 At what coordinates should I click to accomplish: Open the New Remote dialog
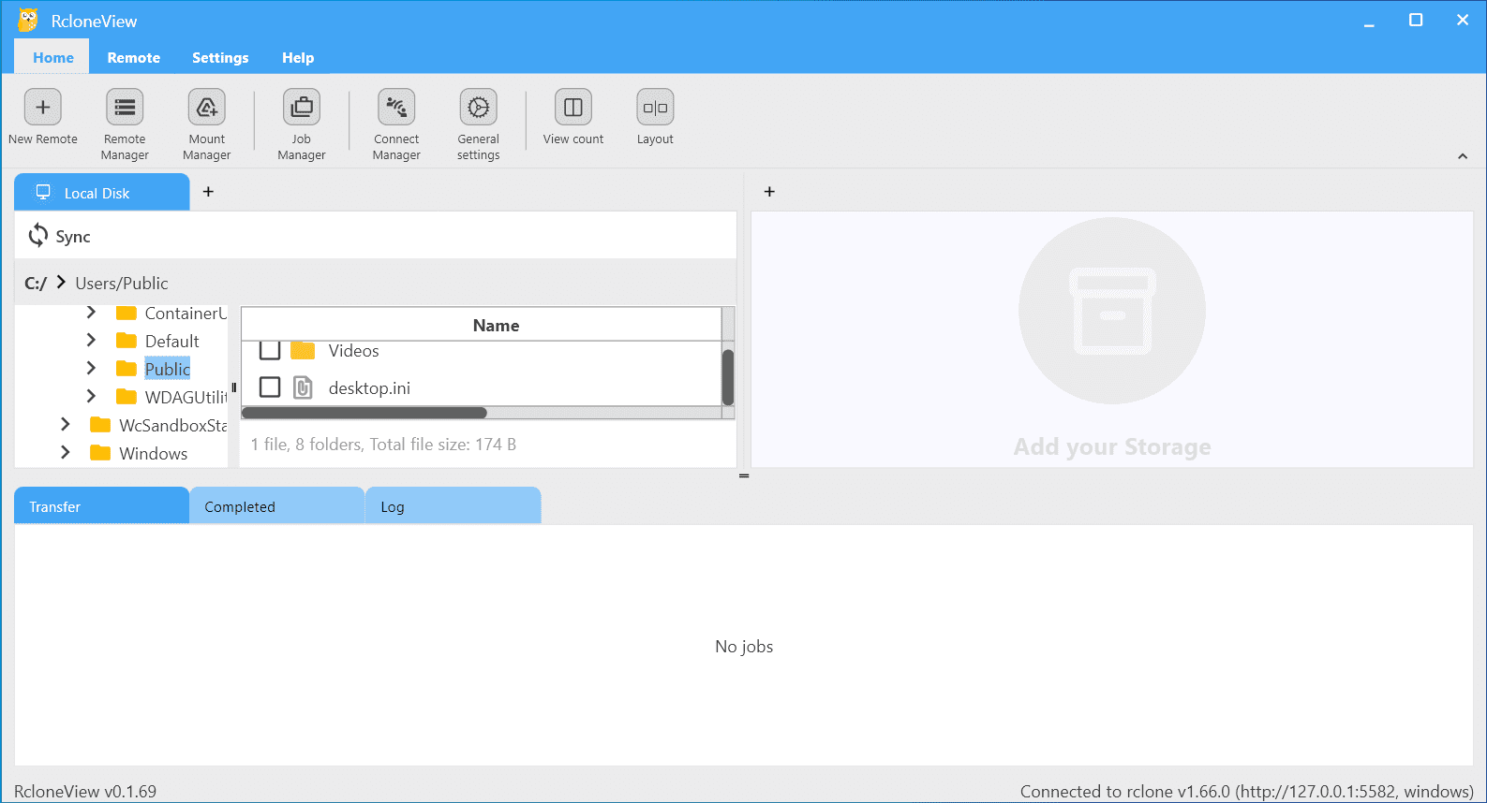click(x=43, y=117)
